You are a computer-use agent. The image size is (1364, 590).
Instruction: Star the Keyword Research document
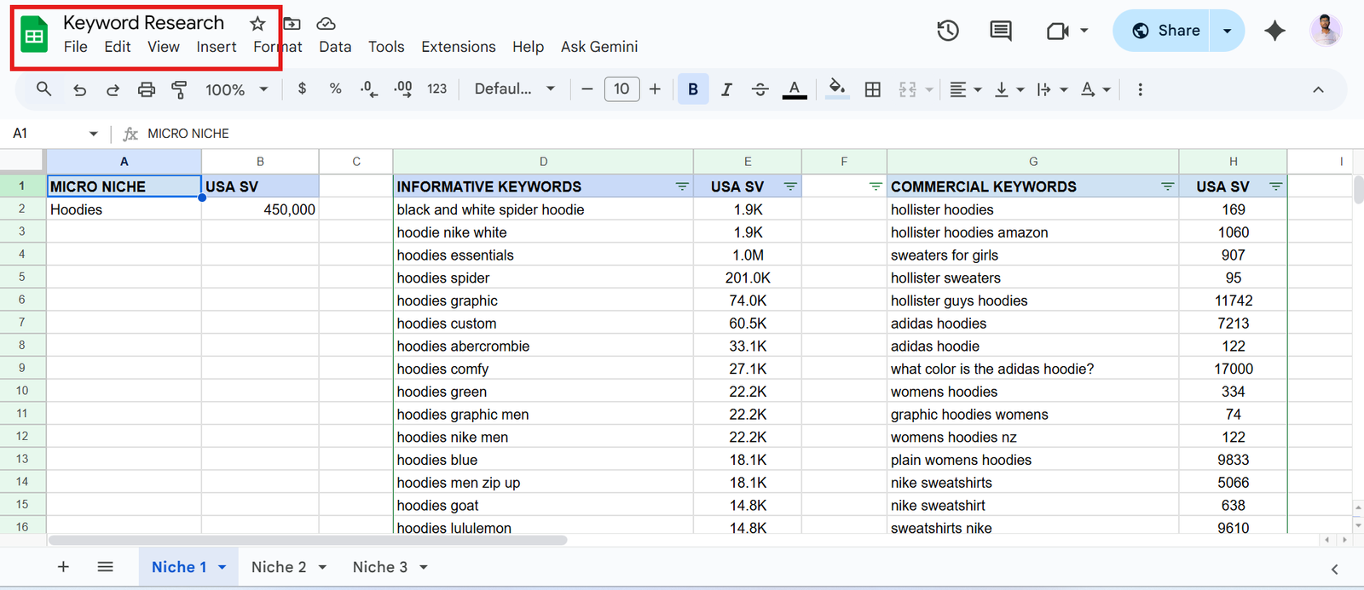tap(257, 23)
